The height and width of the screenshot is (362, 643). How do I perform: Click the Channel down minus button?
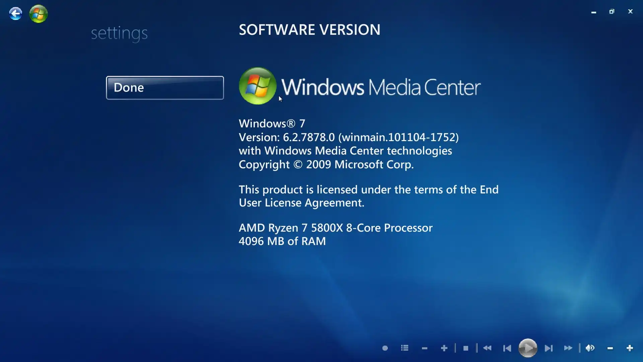point(424,349)
